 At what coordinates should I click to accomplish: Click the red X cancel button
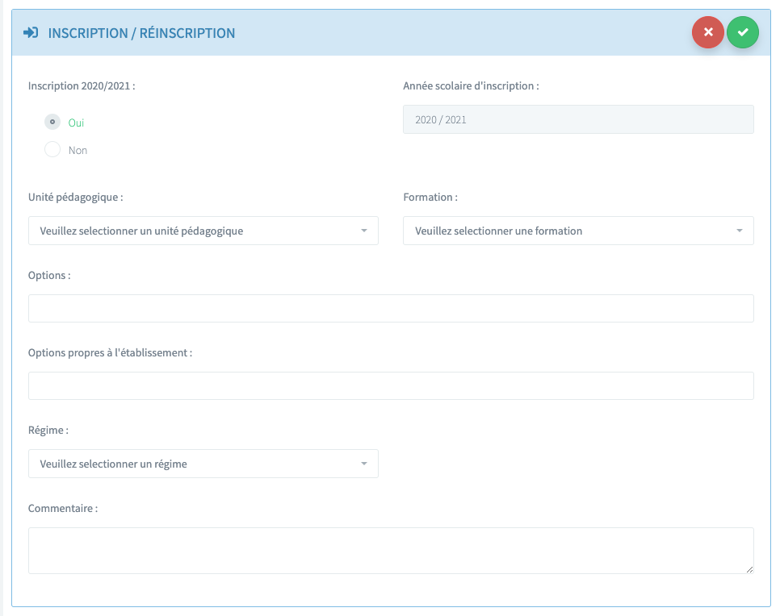tap(707, 32)
